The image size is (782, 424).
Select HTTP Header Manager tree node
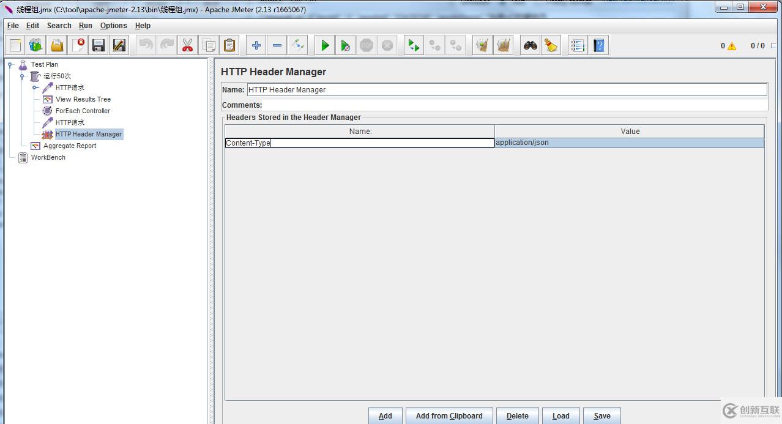[89, 134]
